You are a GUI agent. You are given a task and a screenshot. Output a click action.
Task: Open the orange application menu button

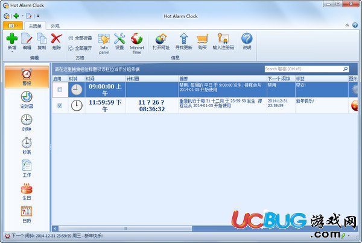pyautogui.click(x=13, y=25)
